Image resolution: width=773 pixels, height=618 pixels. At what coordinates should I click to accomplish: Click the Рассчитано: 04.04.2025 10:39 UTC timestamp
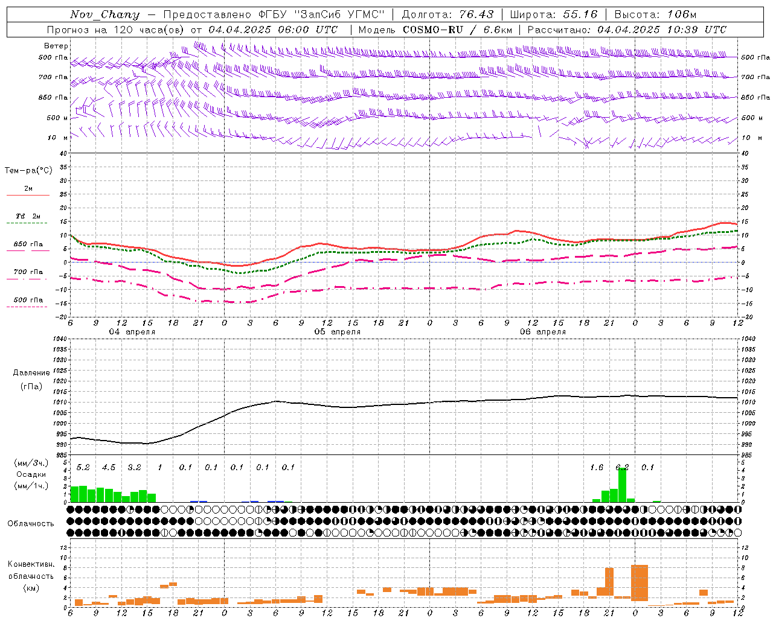tap(627, 30)
